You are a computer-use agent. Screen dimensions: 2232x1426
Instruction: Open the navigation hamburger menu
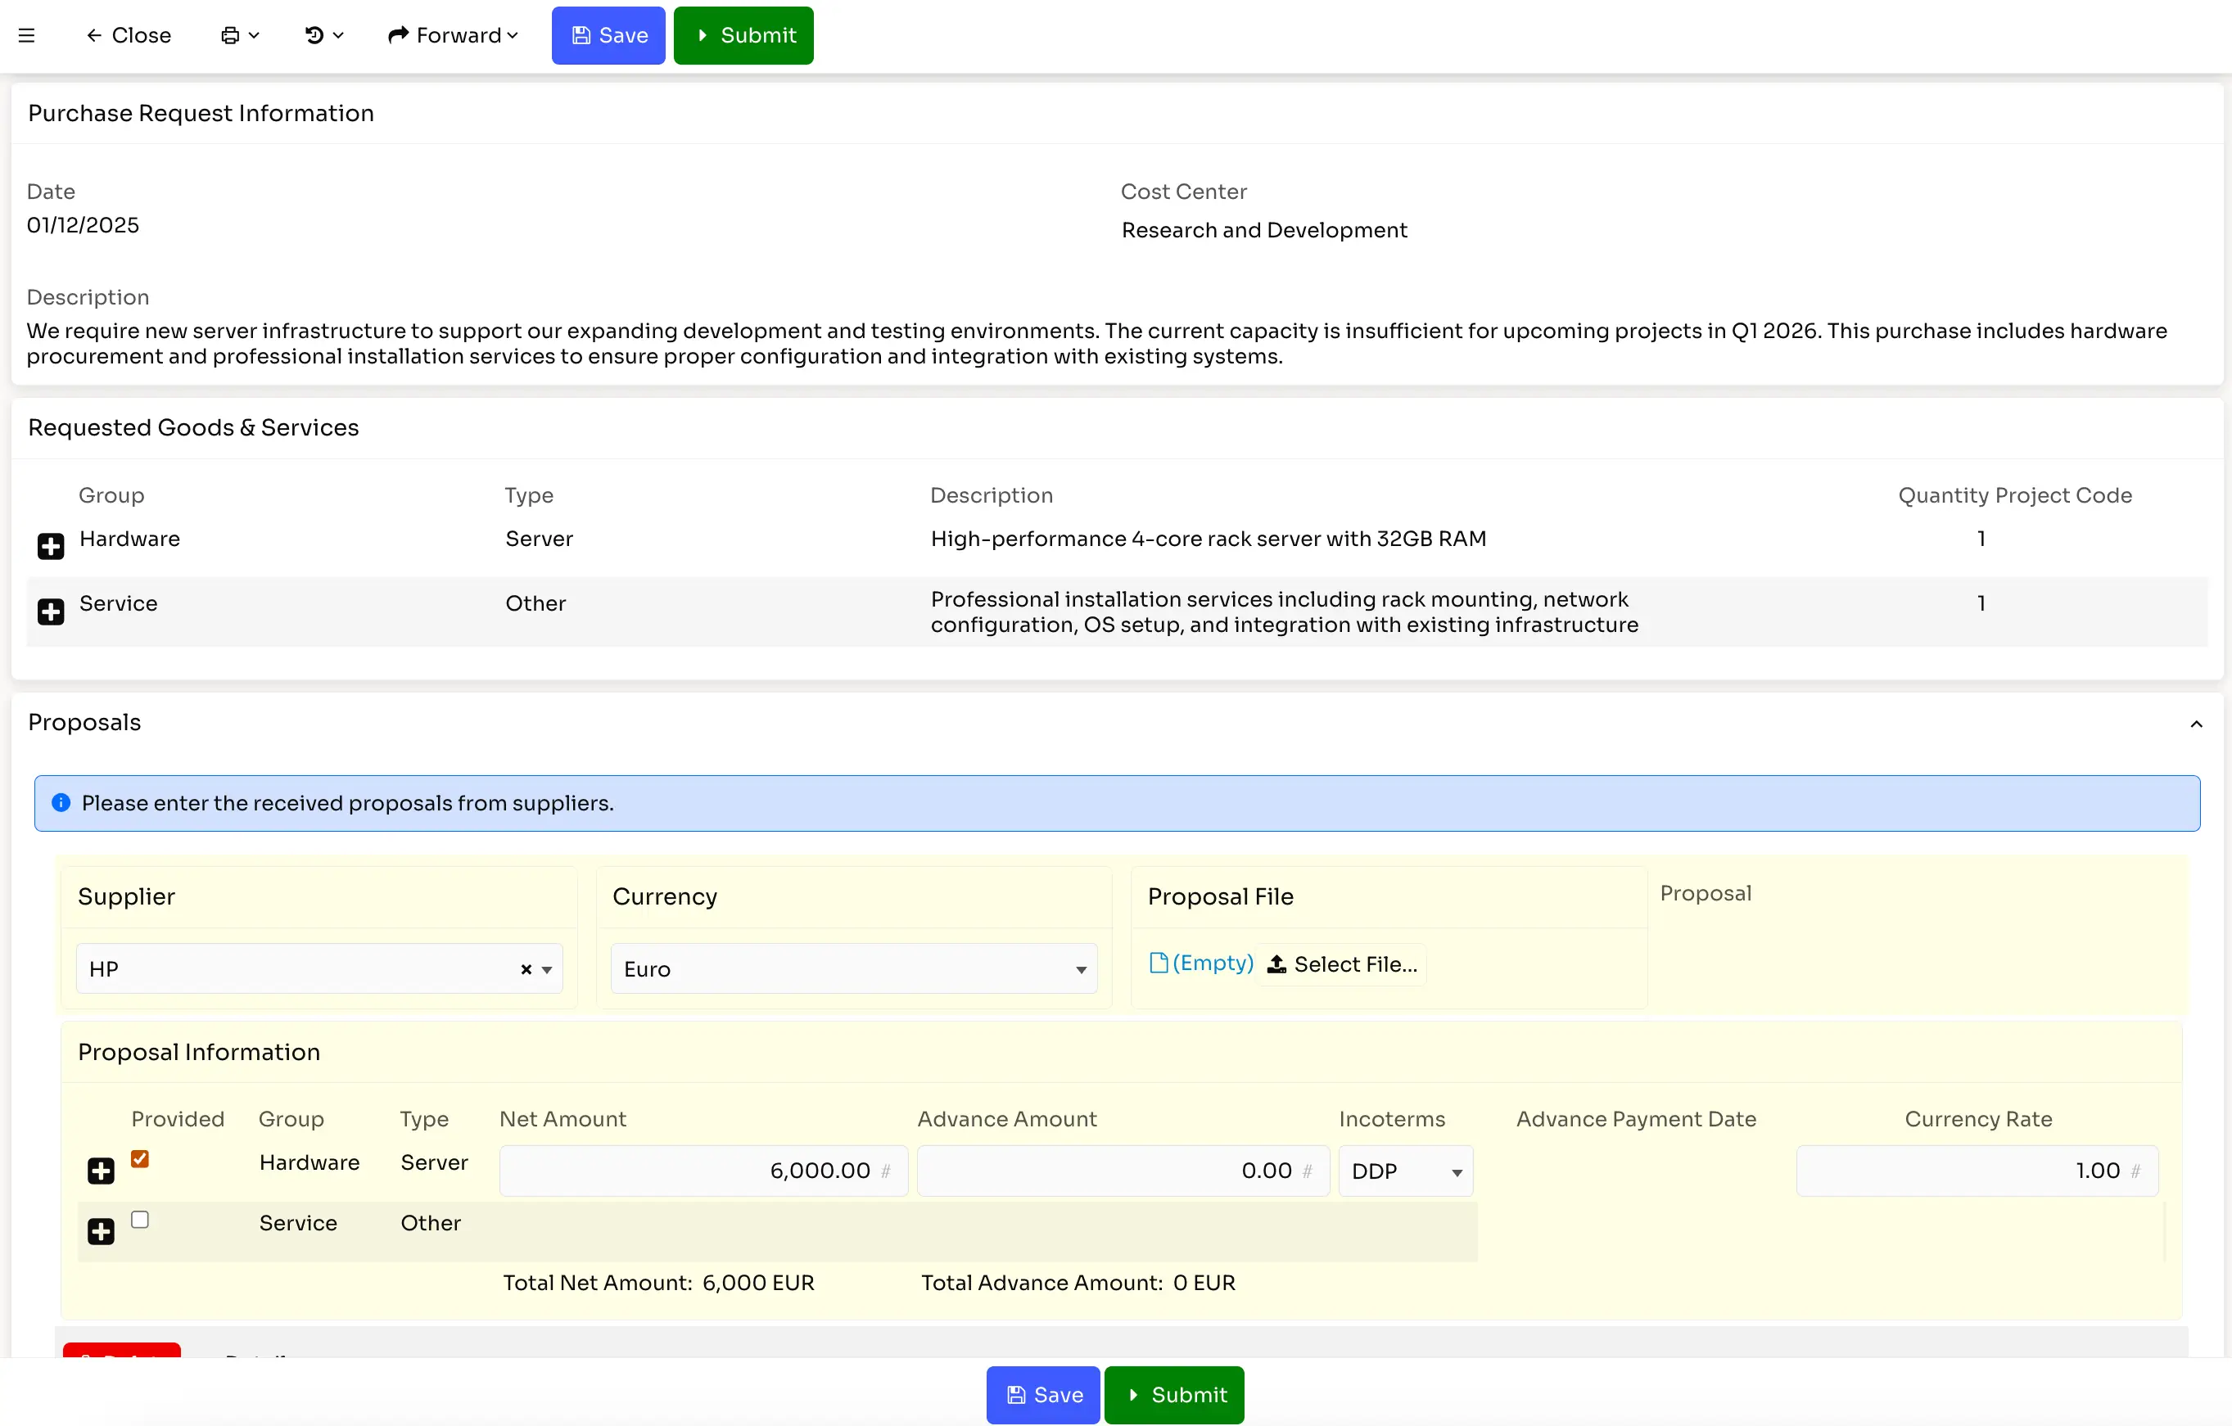(27, 35)
